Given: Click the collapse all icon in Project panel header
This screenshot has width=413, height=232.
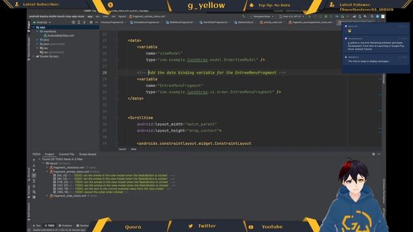Looking at the screenshot, I should pyautogui.click(x=85, y=23).
